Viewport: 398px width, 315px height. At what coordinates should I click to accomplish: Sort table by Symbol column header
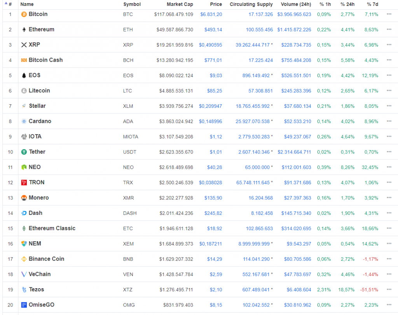click(x=132, y=4)
